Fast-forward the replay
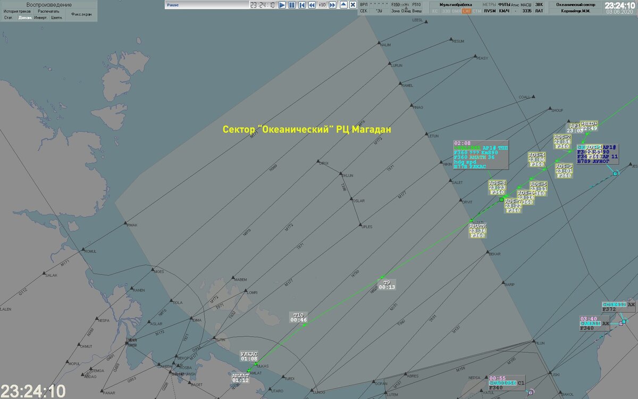Viewport: 638px width, 399px height. (x=332, y=5)
